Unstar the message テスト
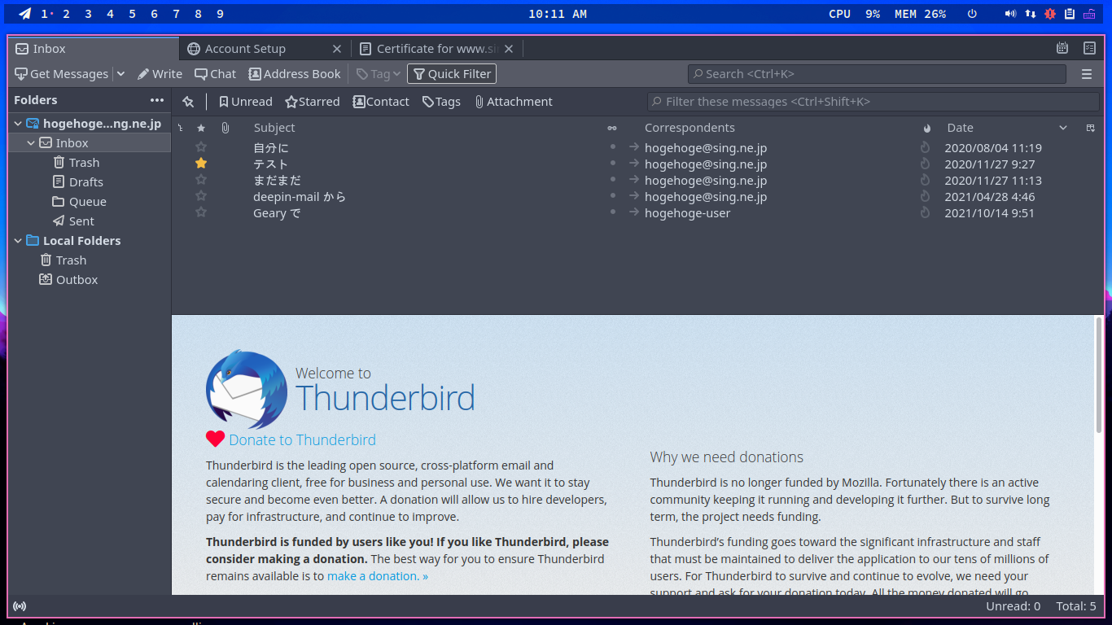Viewport: 1112px width, 625px height. point(201,164)
